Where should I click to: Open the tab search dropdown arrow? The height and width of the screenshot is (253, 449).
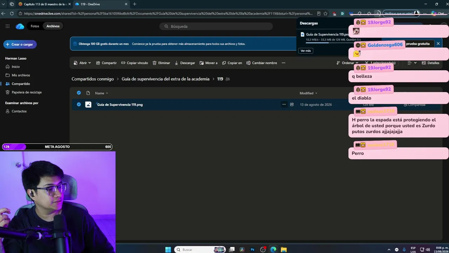click(x=4, y=4)
